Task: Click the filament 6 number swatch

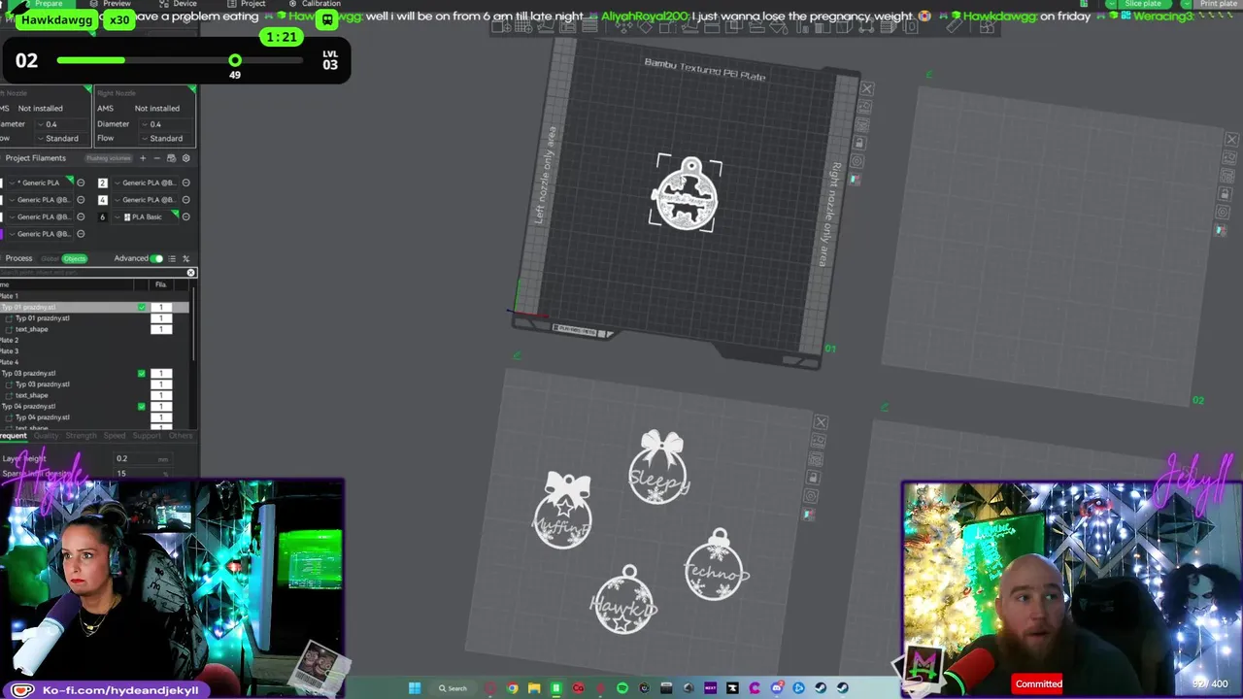Action: 103,216
